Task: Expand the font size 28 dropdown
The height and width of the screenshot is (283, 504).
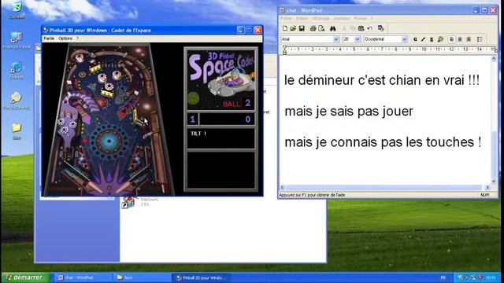Action: pyautogui.click(x=357, y=39)
